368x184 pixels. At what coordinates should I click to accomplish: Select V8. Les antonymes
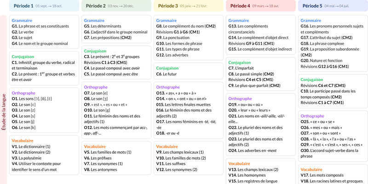pos(100,169)
